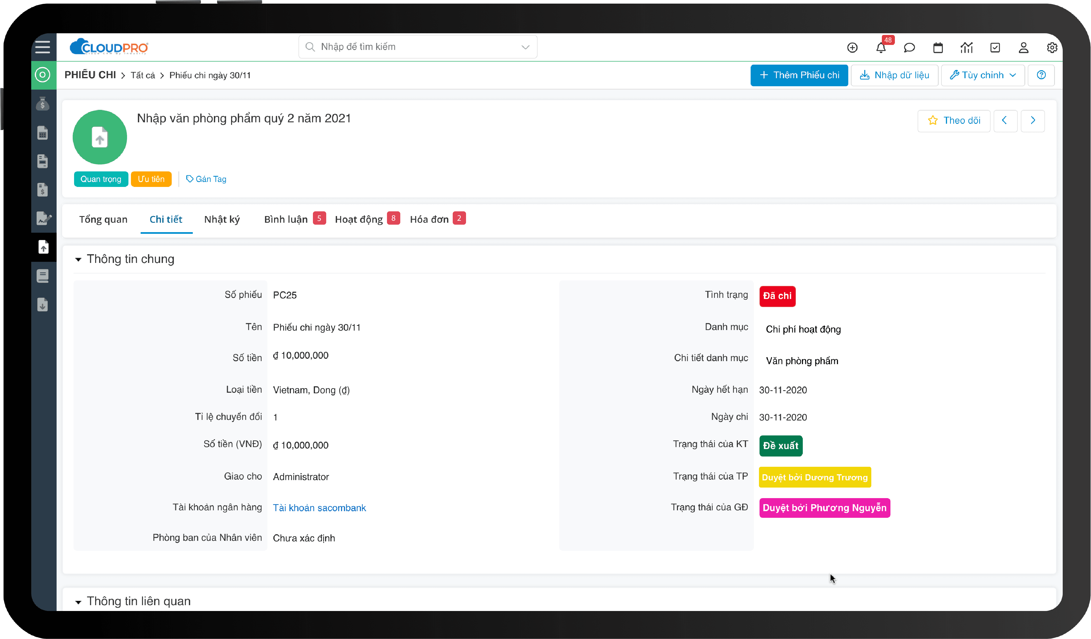Expand the Tùy chỉnh dropdown

[983, 75]
